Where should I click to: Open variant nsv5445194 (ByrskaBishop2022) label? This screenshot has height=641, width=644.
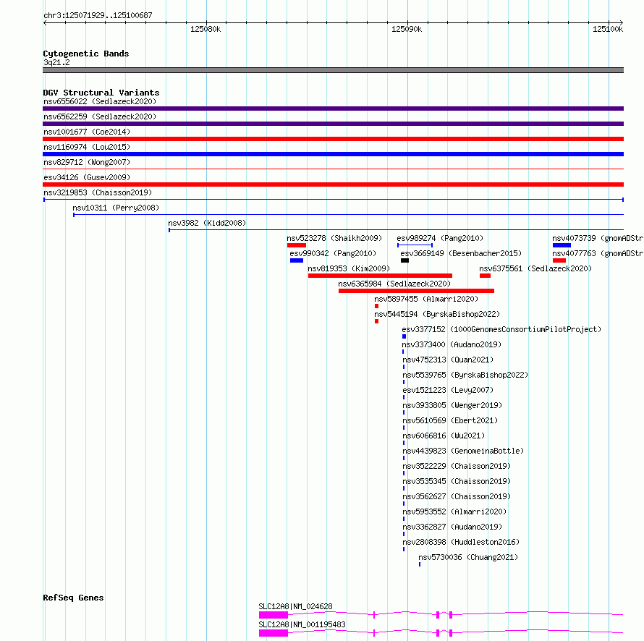(437, 314)
